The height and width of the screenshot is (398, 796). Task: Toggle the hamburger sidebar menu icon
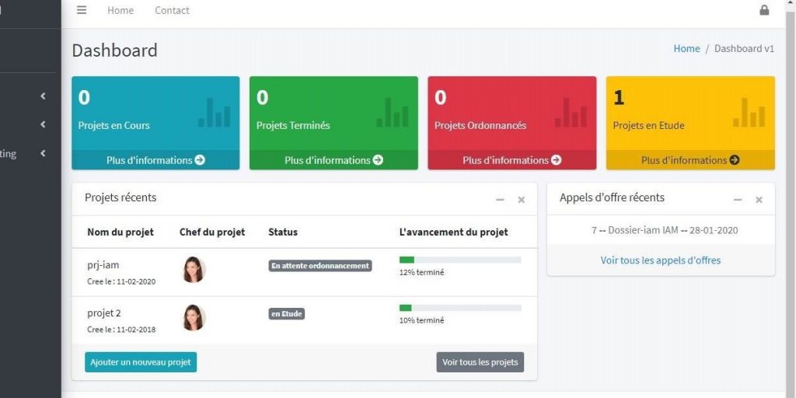tap(82, 10)
